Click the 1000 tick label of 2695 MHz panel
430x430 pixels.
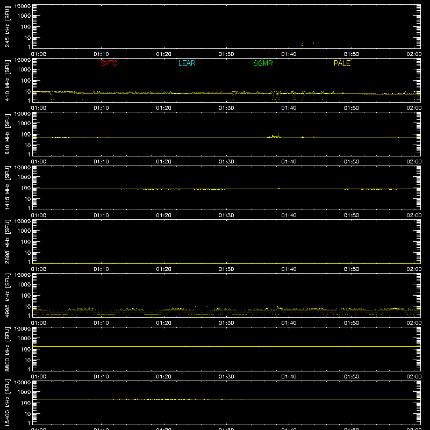[x=24, y=231]
